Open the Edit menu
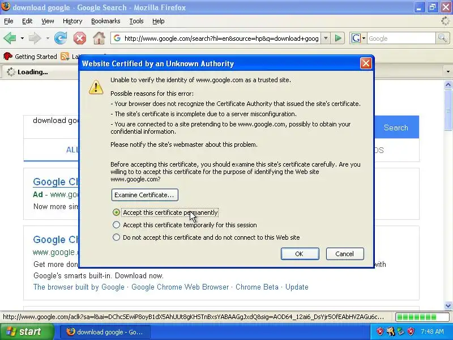 pos(27,21)
